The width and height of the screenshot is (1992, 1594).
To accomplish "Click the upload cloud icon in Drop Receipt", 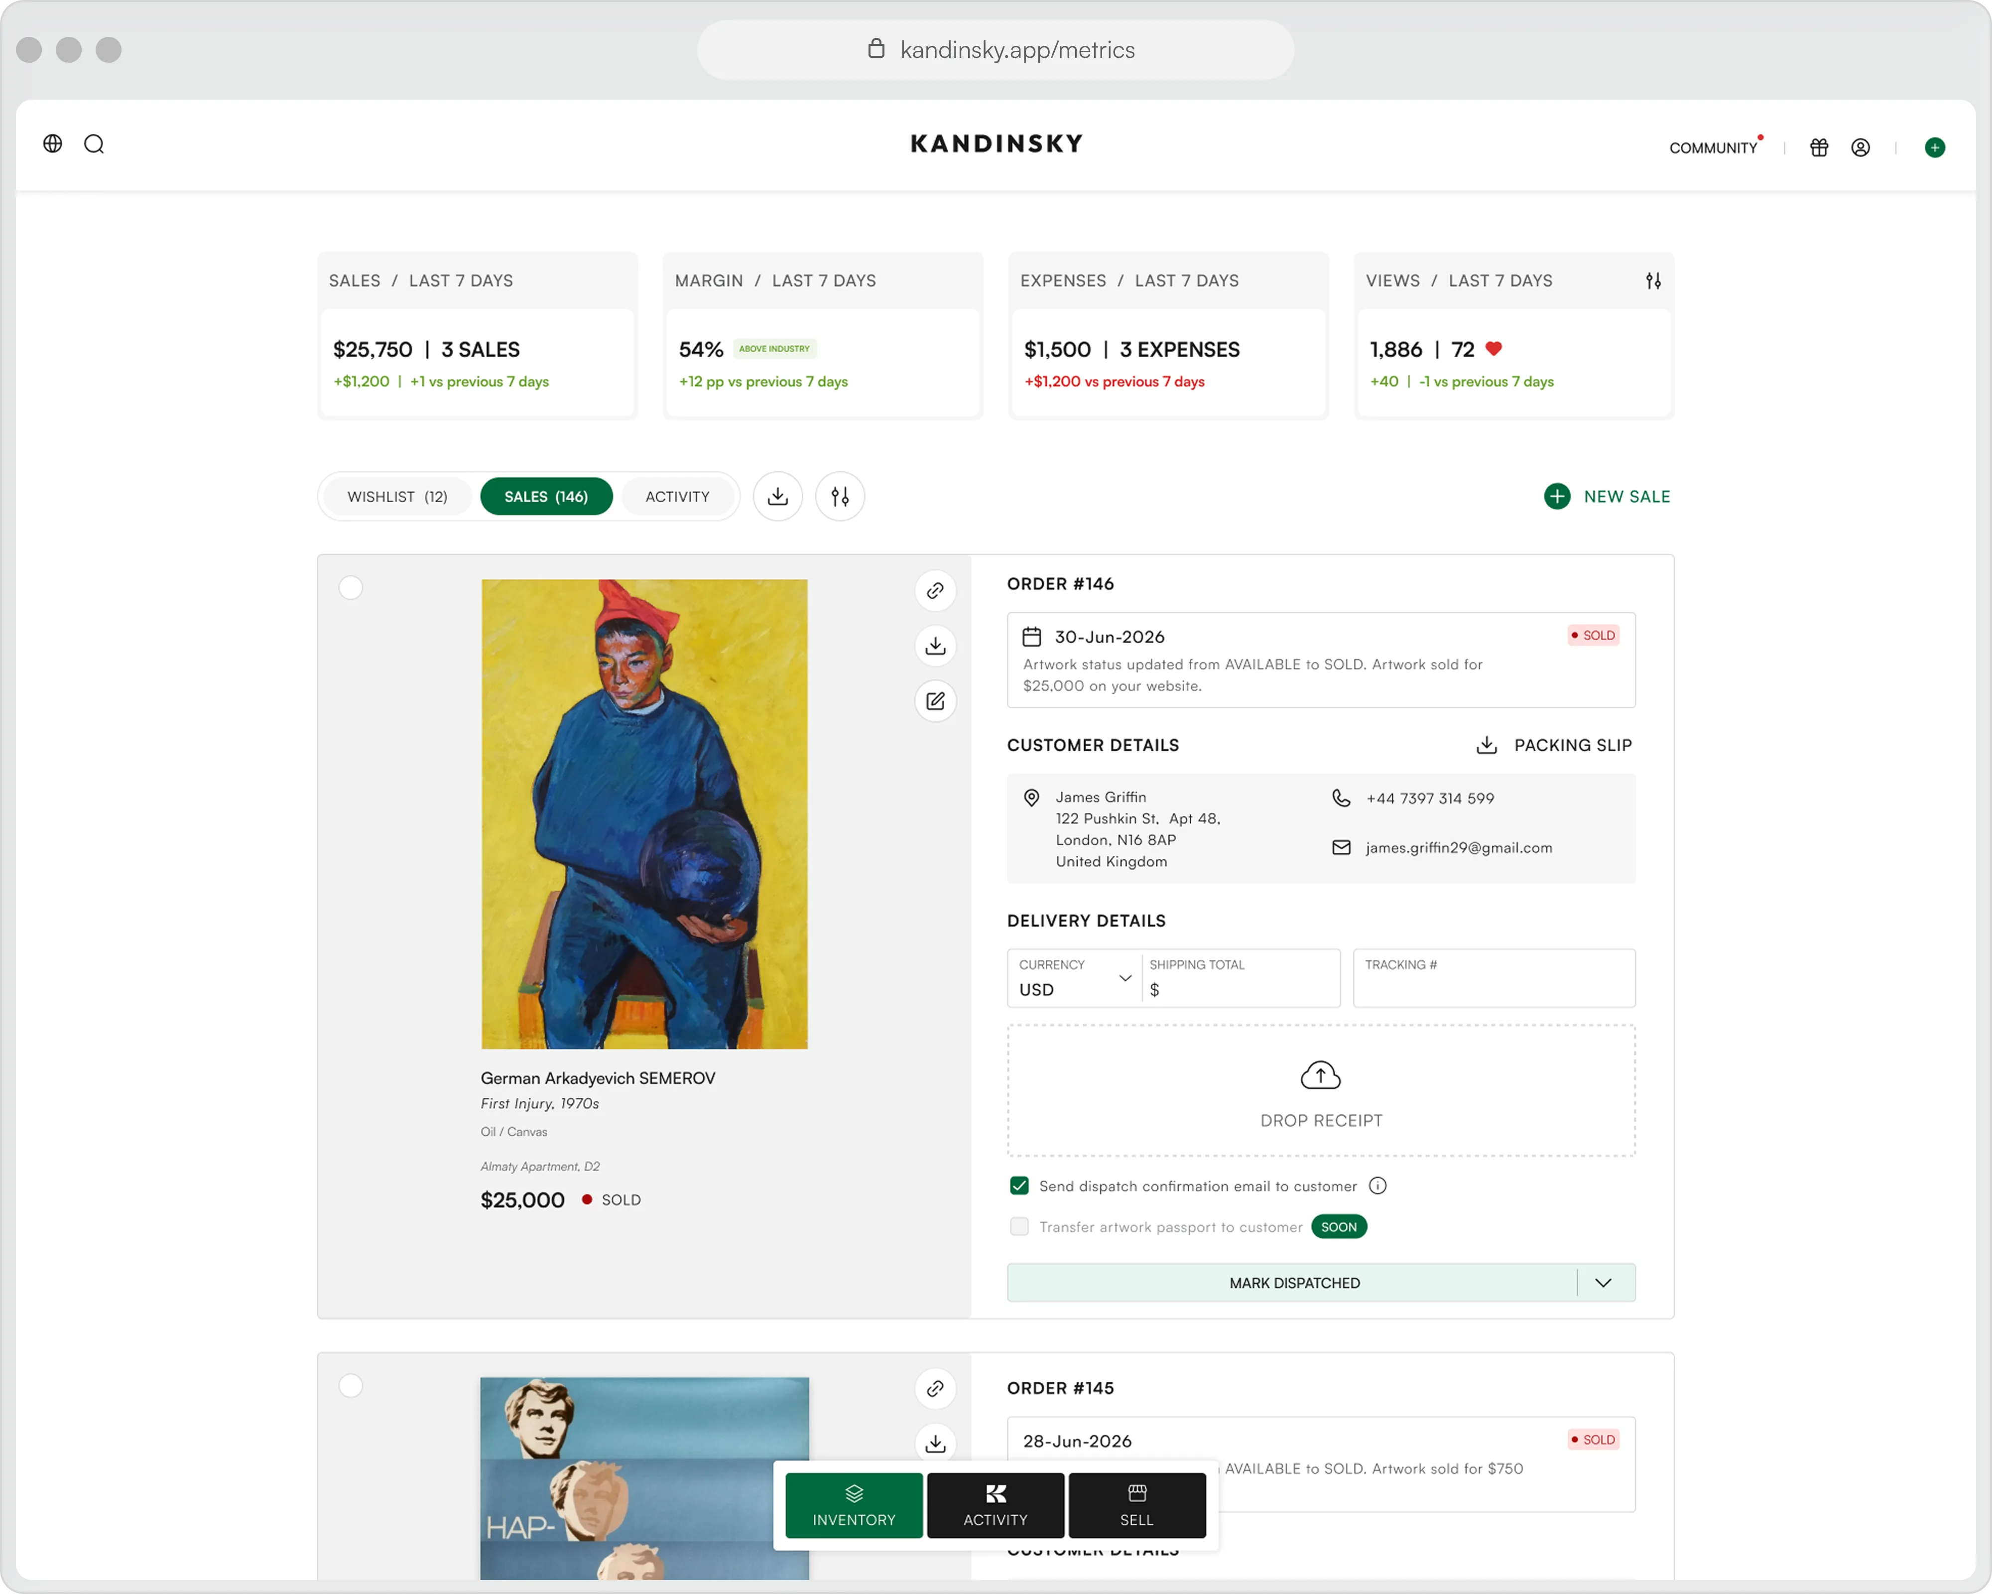I will [x=1320, y=1074].
